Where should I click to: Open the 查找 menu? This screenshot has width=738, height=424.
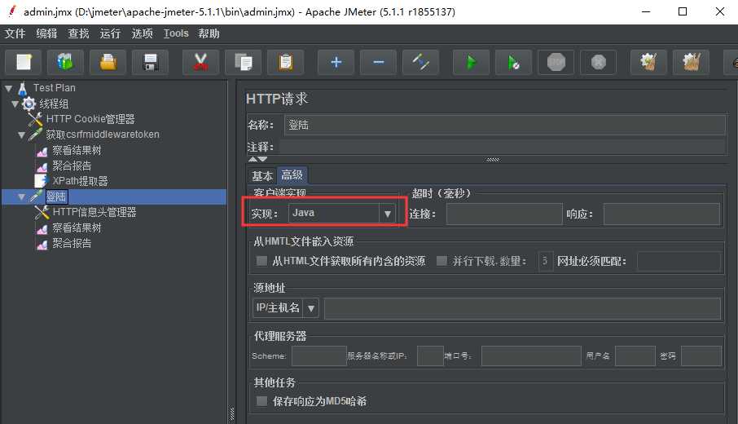[78, 33]
